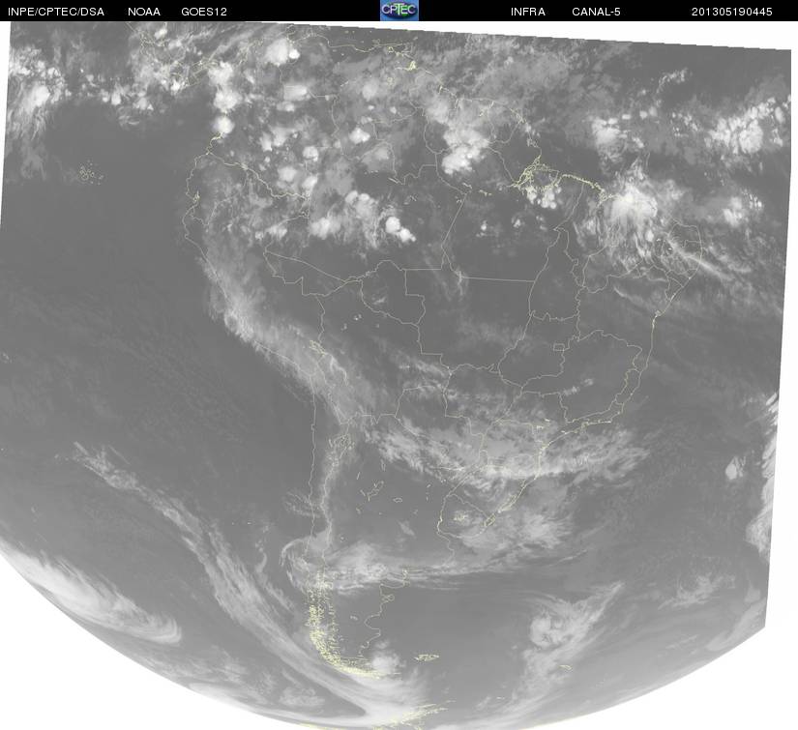Click the INFRA label in header

(x=528, y=12)
